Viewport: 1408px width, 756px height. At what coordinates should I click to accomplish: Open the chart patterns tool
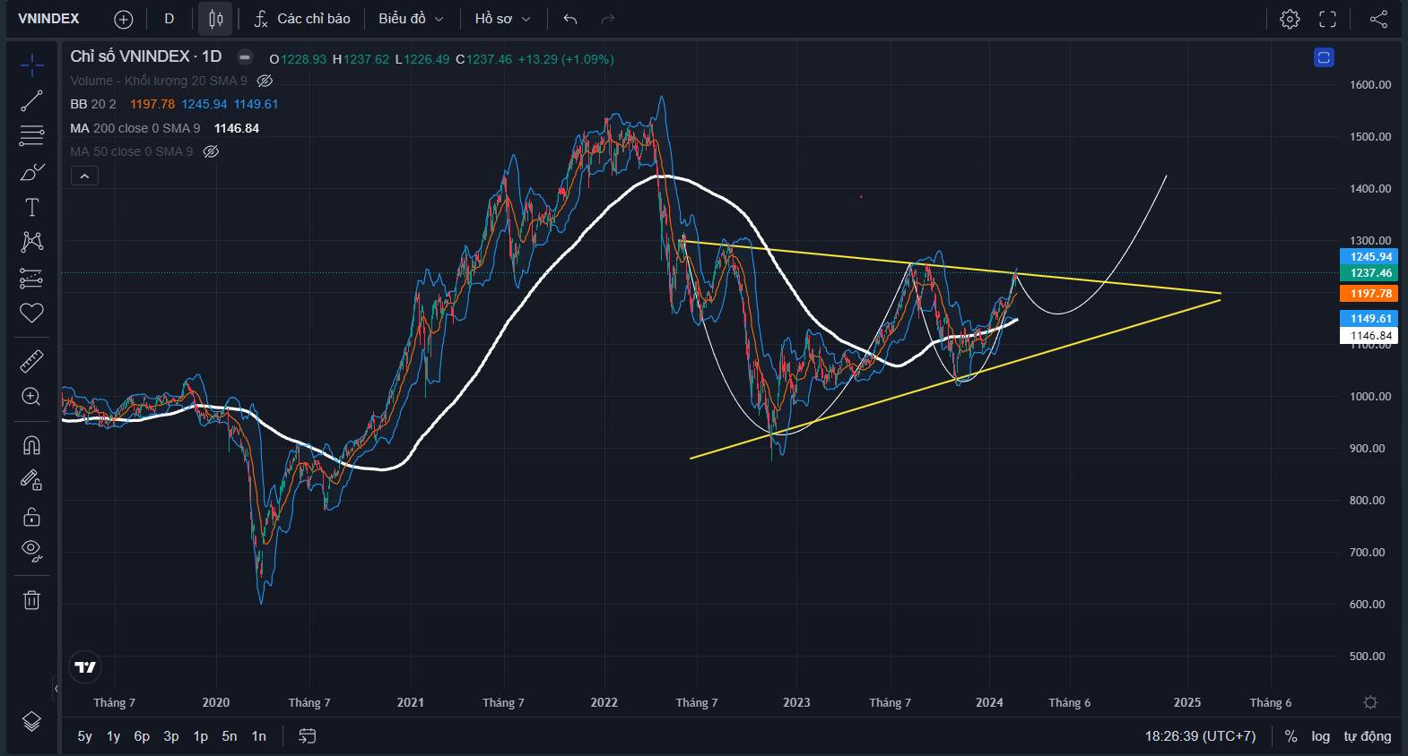(31, 242)
